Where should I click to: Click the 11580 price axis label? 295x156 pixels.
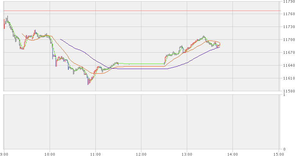[288, 91]
